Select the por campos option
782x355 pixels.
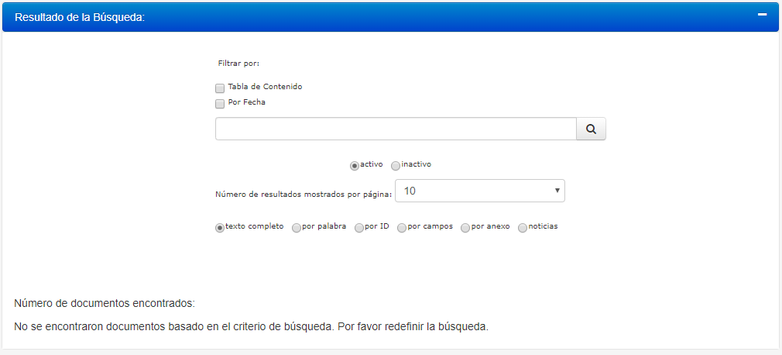click(402, 228)
